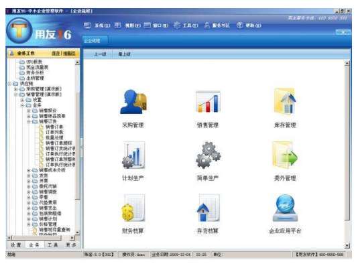Screen dimensions: 360x270
Task: Click 业务日期 2009-12-04 in status bar
Action: pos(171,255)
